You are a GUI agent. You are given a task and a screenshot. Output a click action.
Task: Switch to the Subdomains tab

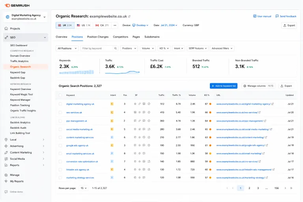(x=152, y=37)
